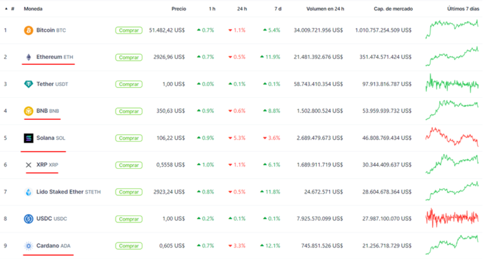485x259 pixels.
Task: View XRP's 7-day sparkline chart
Action: click(452, 164)
